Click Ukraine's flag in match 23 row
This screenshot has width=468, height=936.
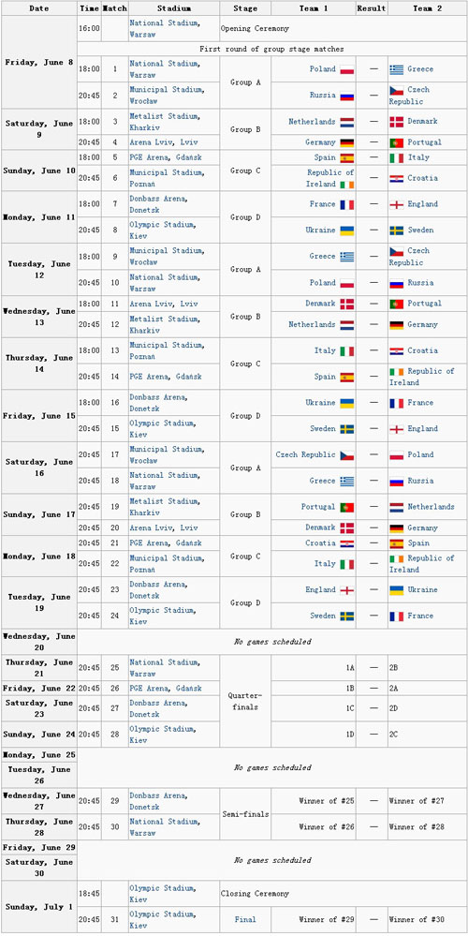tap(397, 590)
